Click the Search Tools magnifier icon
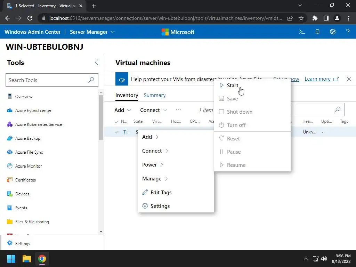The width and height of the screenshot is (356, 267). click(91, 80)
